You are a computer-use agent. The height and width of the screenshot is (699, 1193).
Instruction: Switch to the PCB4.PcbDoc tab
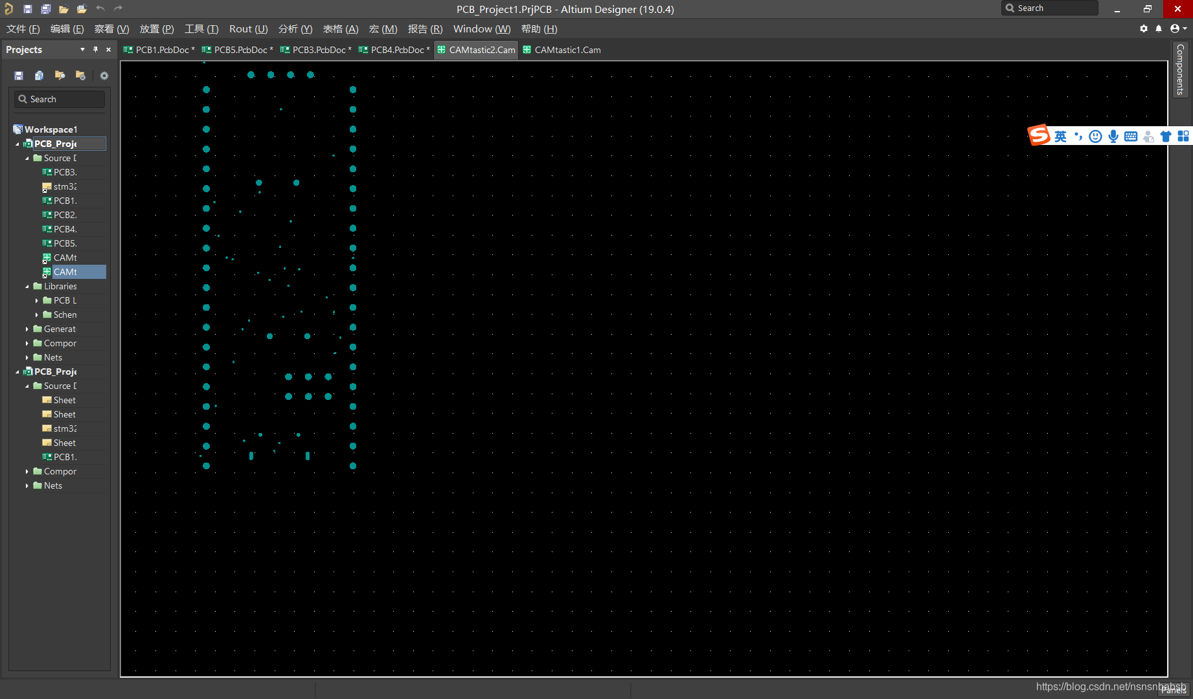coord(394,50)
